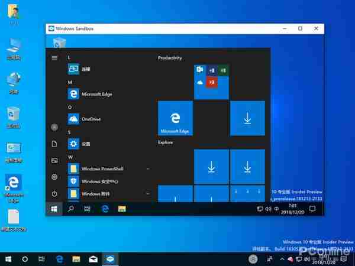This screenshot has width=355, height=266.
Task: Open Action Center in the sandbox taskbar
Action: point(312,209)
